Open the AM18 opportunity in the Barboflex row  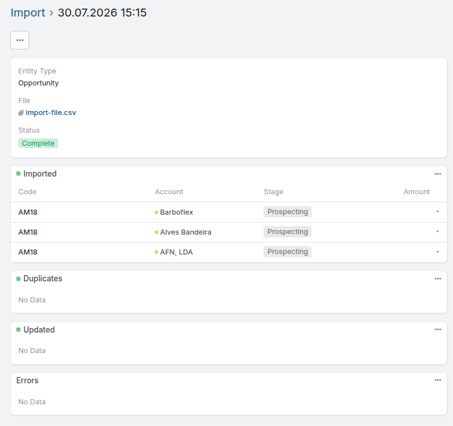pos(28,212)
